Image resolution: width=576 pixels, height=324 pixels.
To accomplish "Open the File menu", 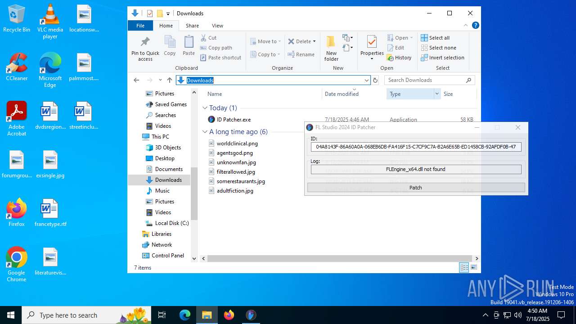I will [x=140, y=26].
